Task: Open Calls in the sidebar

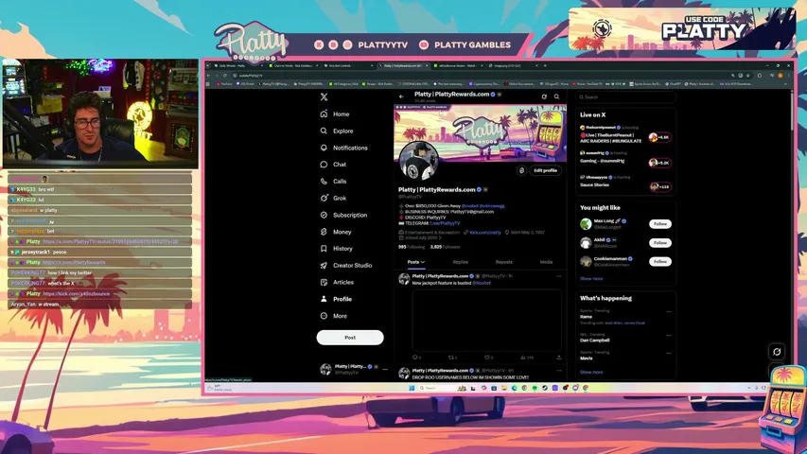Action: point(333,182)
